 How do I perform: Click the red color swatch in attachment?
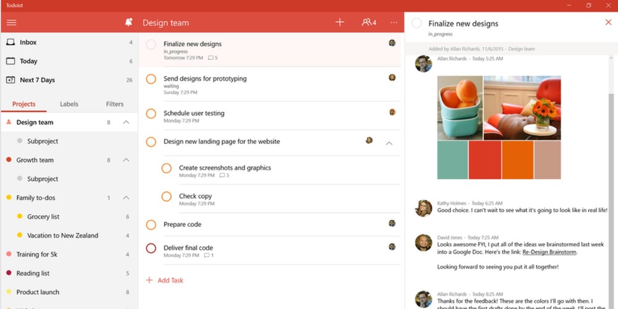pyautogui.click(x=485, y=160)
